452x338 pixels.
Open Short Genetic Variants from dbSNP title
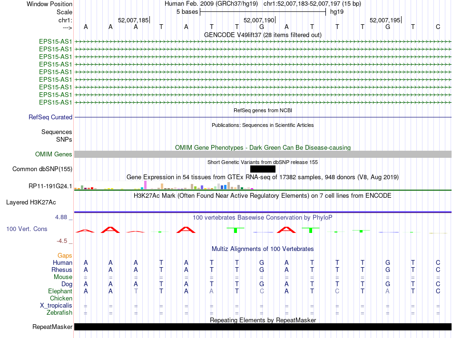tap(263, 162)
